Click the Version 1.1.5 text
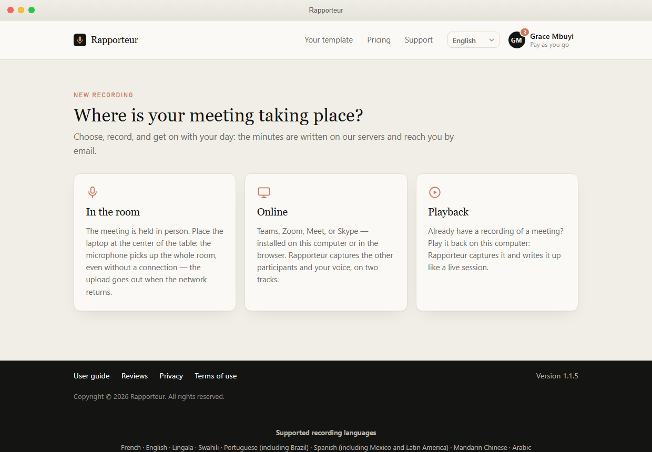652x452 pixels. tap(557, 376)
